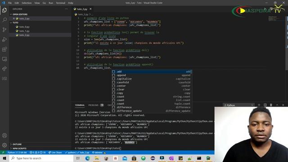Choose the 'clear' autocomplete suggestion
Screen dimensions: 288x162
pos(152,90)
